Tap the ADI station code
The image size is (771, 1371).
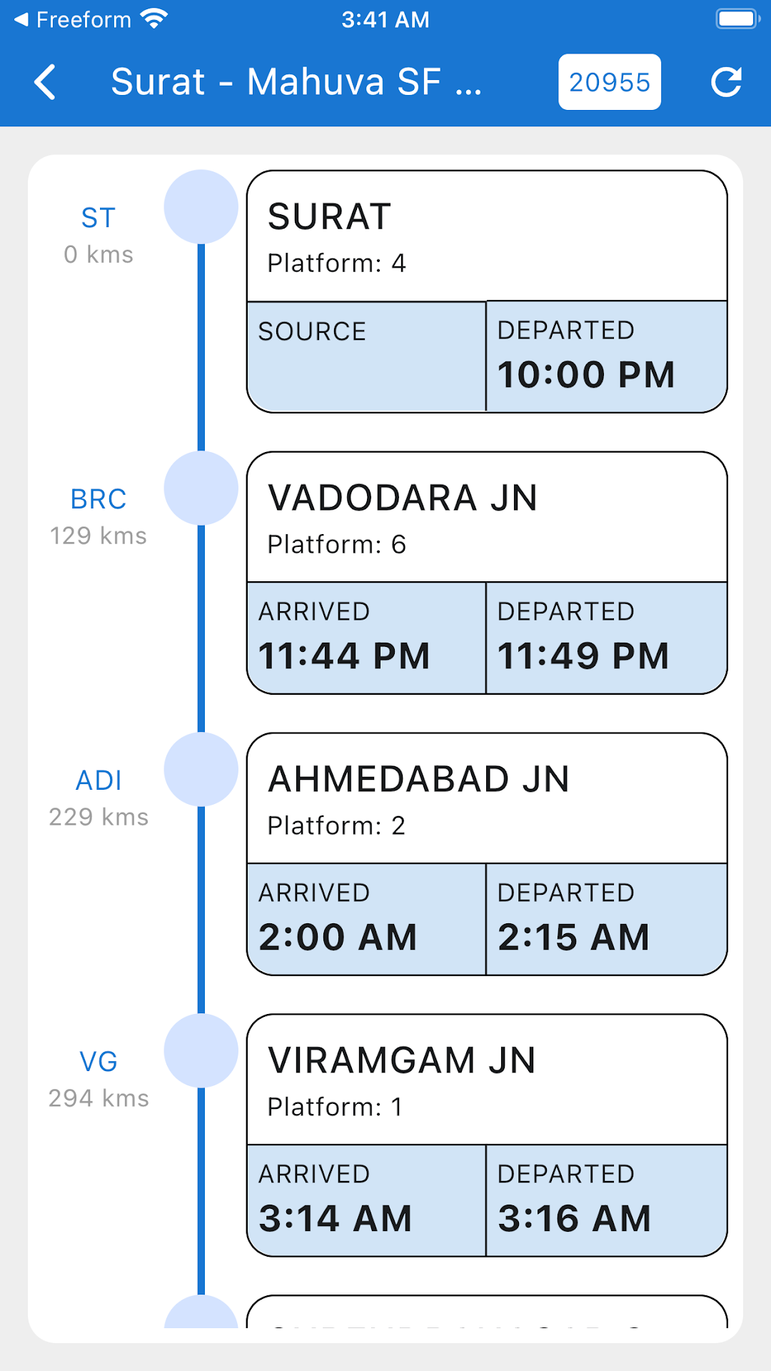pos(99,780)
